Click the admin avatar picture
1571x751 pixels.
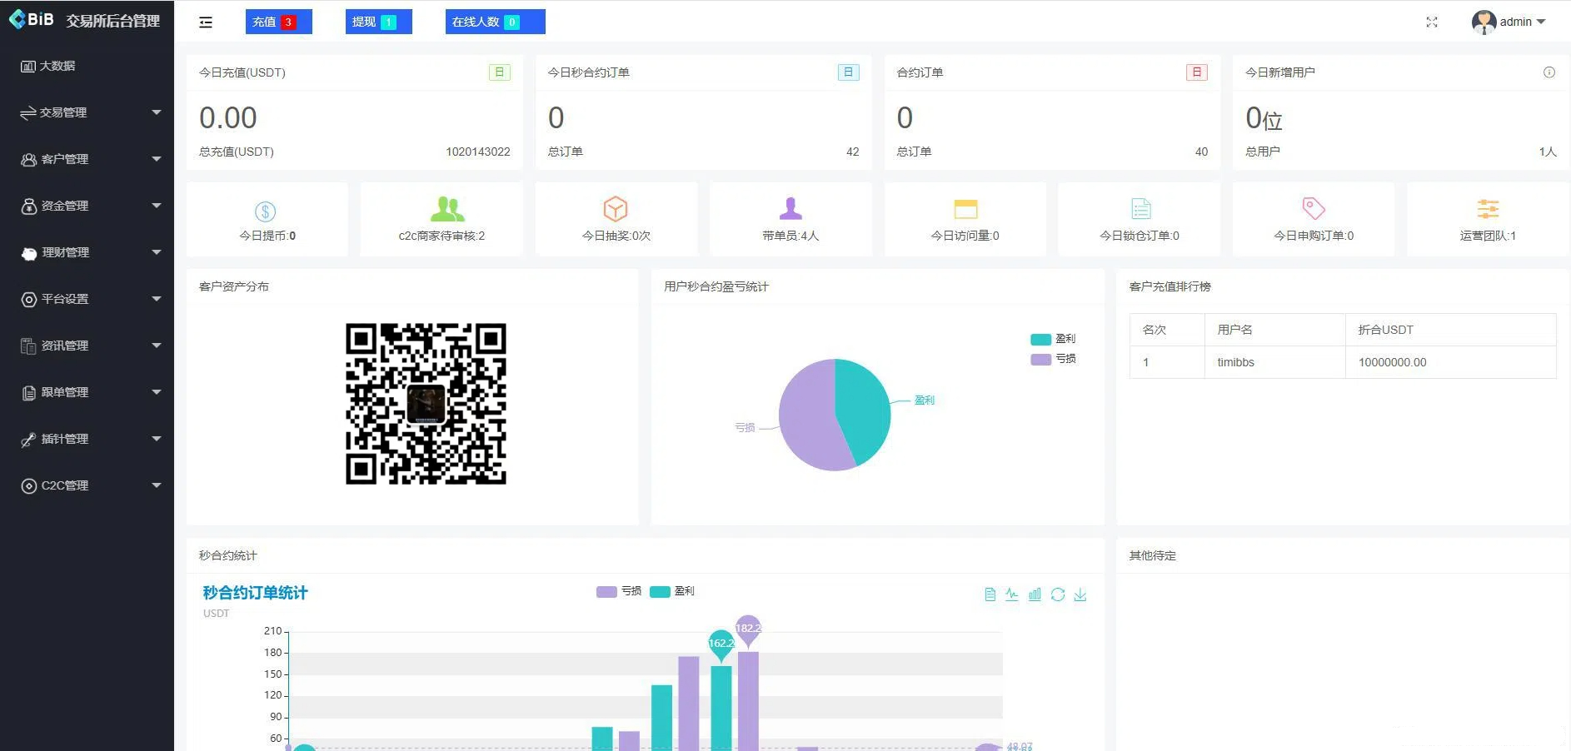tap(1484, 22)
